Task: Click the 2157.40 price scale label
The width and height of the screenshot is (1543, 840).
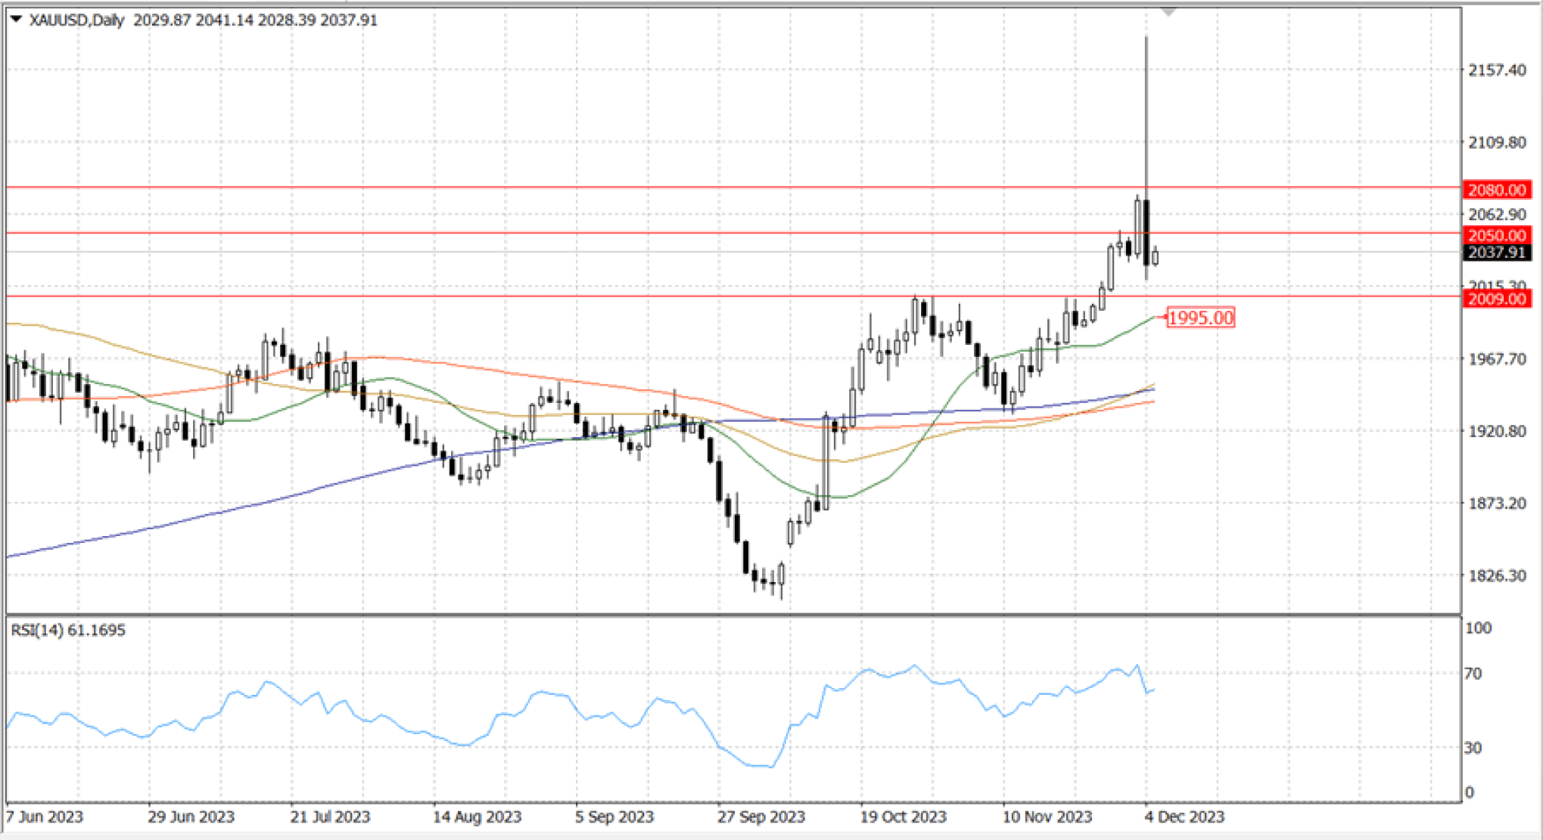Action: point(1497,70)
